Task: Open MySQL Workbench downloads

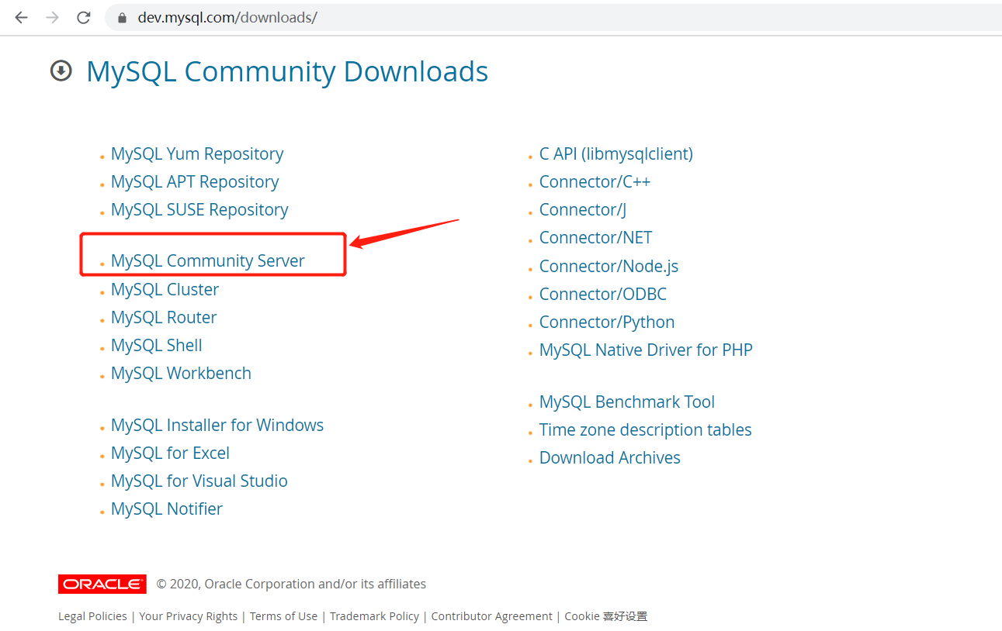Action: [181, 373]
